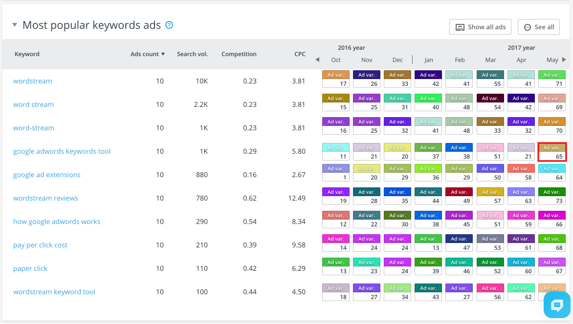Viewport: 573px width, 324px height.
Task: Open google adwords keywords tool link
Action: click(62, 151)
